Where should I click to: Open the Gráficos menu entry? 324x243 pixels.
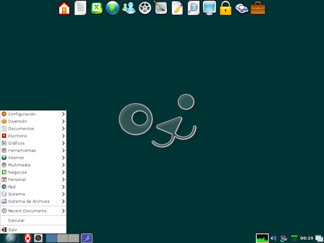33,143
